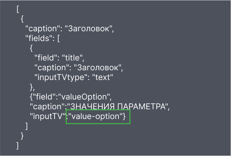Click "Заголовок" value below the "title" line
The image size is (231, 156).
tap(99, 68)
